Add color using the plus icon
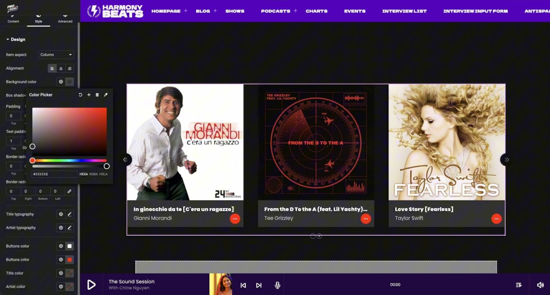Viewport: 550px width, 295px height. 89,95
